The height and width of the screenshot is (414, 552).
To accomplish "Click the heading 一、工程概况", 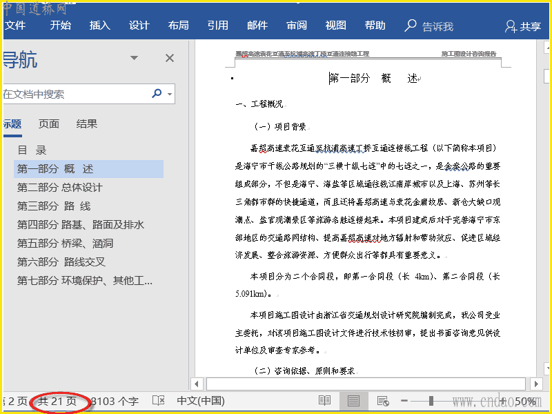I will point(259,104).
